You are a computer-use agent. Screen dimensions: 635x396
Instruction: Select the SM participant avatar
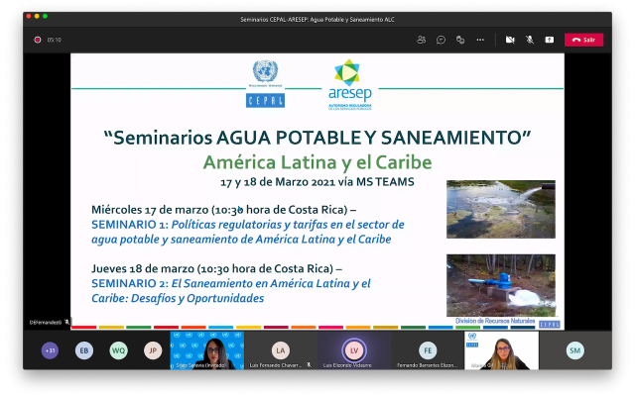(x=575, y=350)
